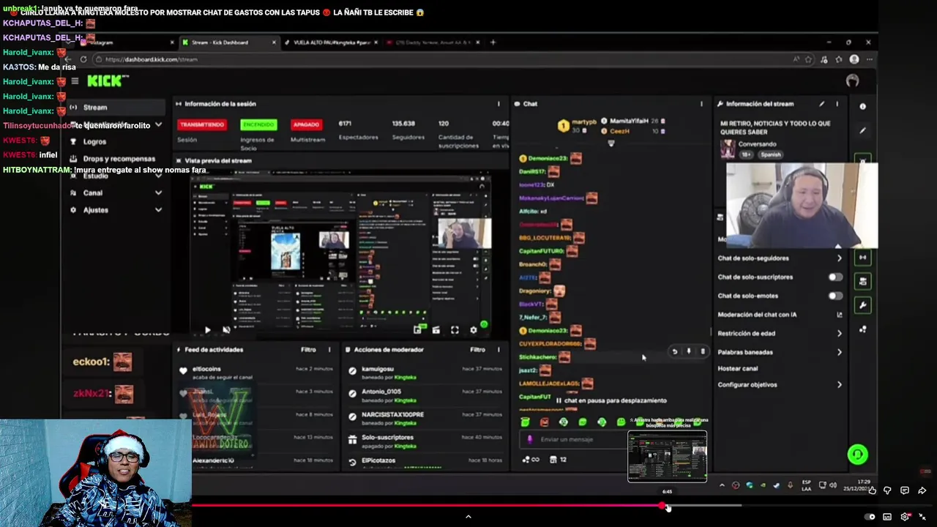Like the video with thumbs up
The image size is (937, 527).
[871, 490]
